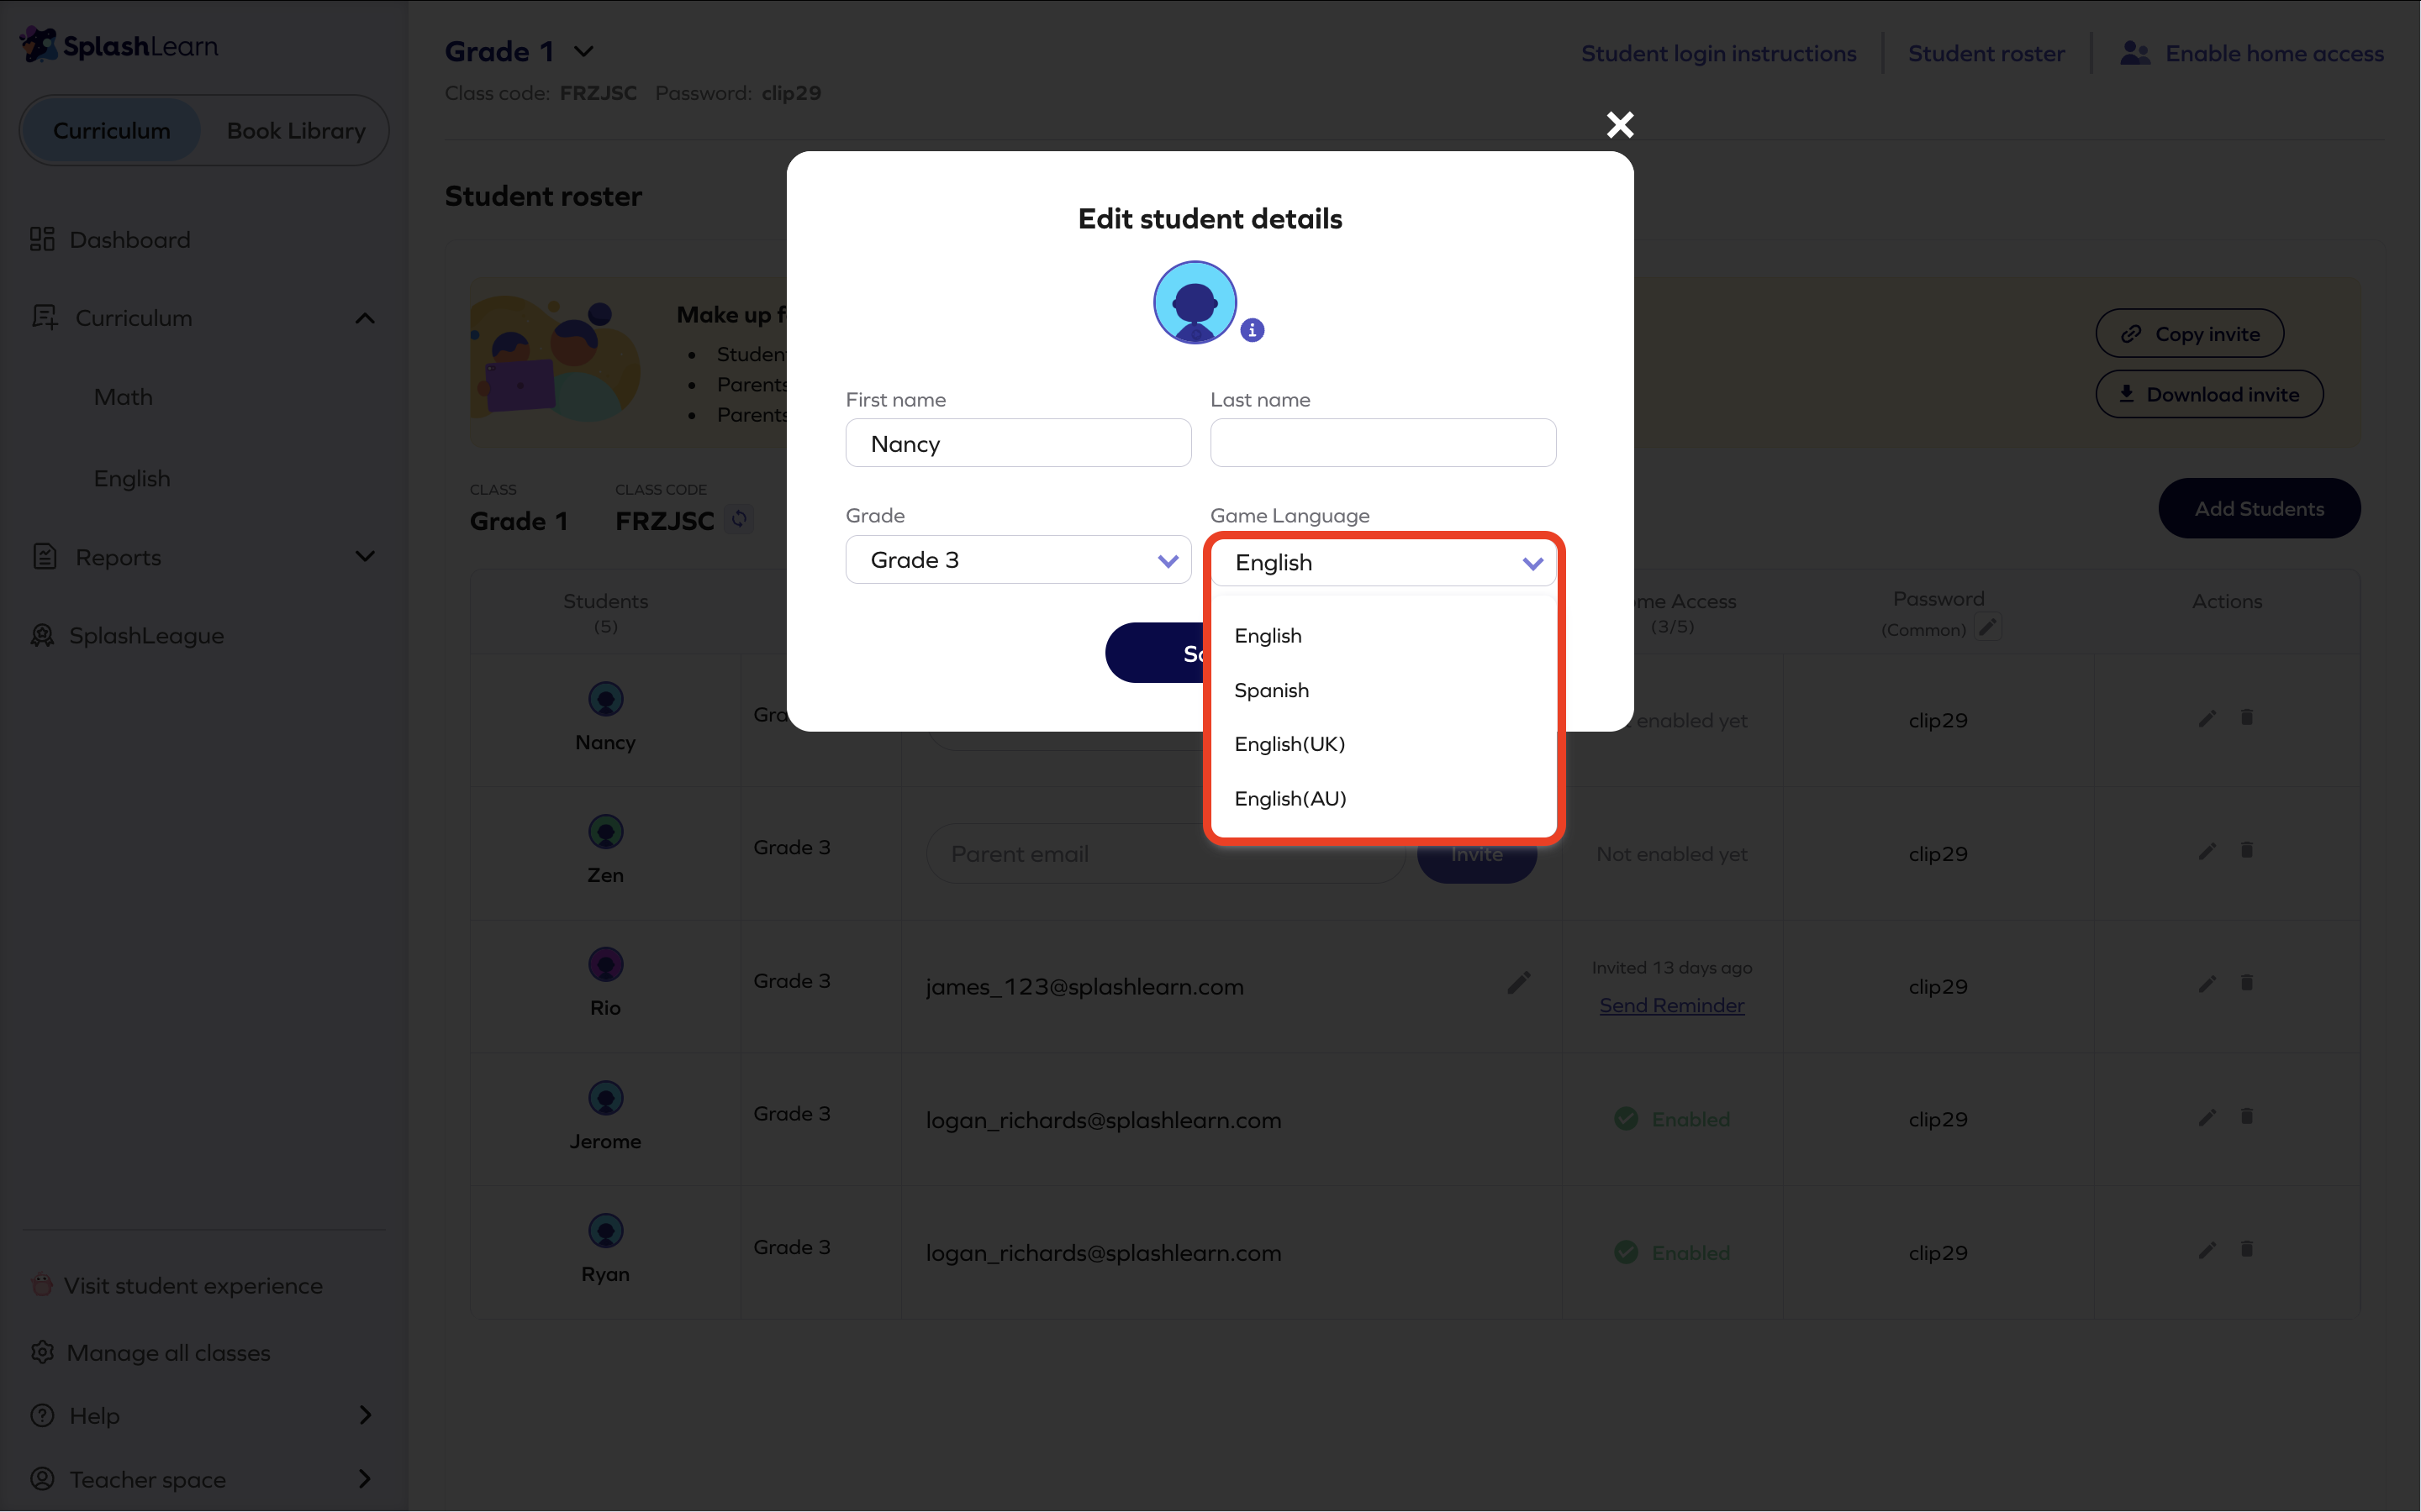The image size is (2421, 1512).
Task: Click the delete trash icon for Zen
Action: (2247, 850)
